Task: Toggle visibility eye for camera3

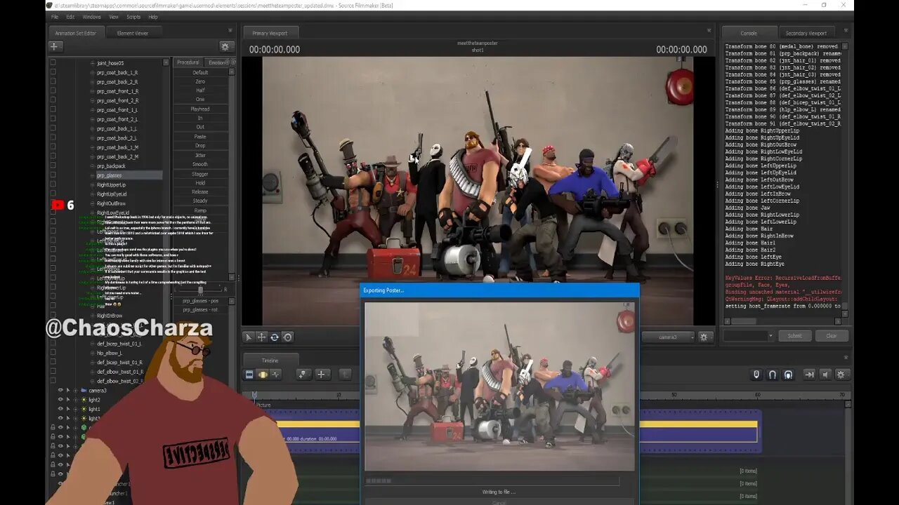Action: click(60, 390)
